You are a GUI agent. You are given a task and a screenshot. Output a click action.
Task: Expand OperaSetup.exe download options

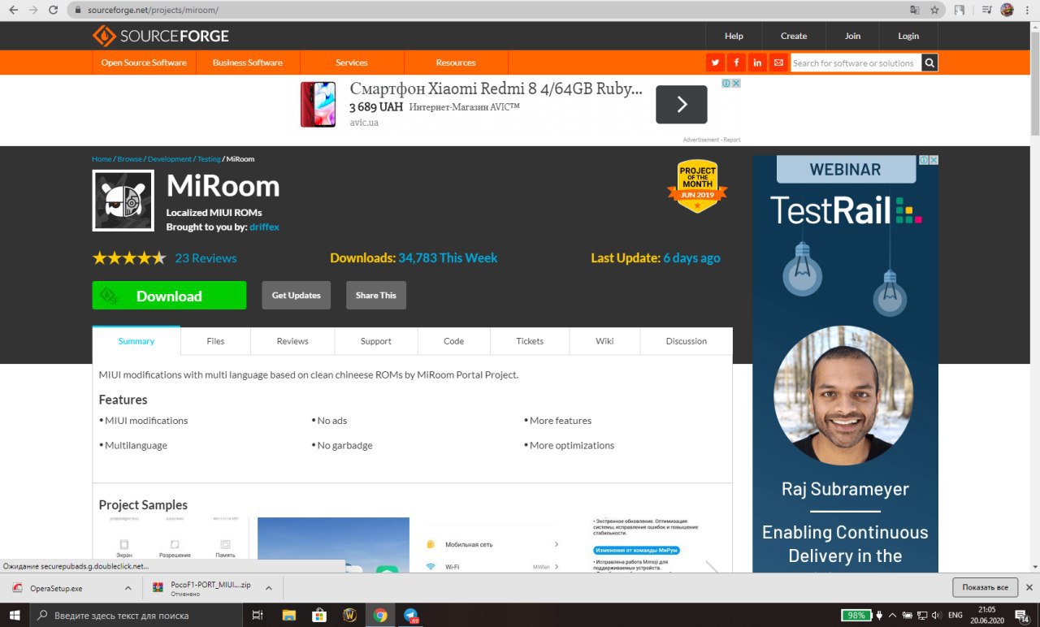tap(128, 588)
